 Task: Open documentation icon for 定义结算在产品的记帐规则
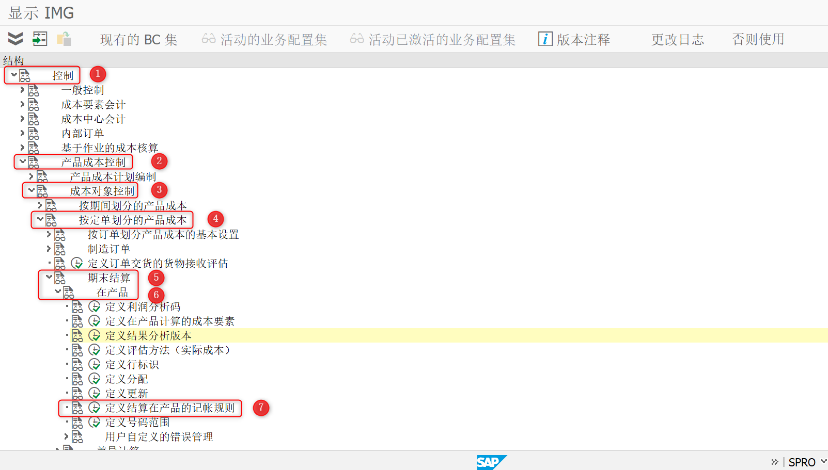[77, 408]
